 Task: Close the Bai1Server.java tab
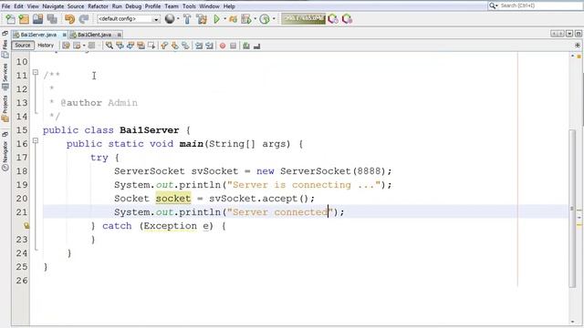65,35
